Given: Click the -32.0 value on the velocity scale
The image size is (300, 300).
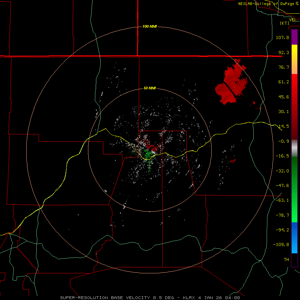Looking at the screenshot, I should pos(282,171).
